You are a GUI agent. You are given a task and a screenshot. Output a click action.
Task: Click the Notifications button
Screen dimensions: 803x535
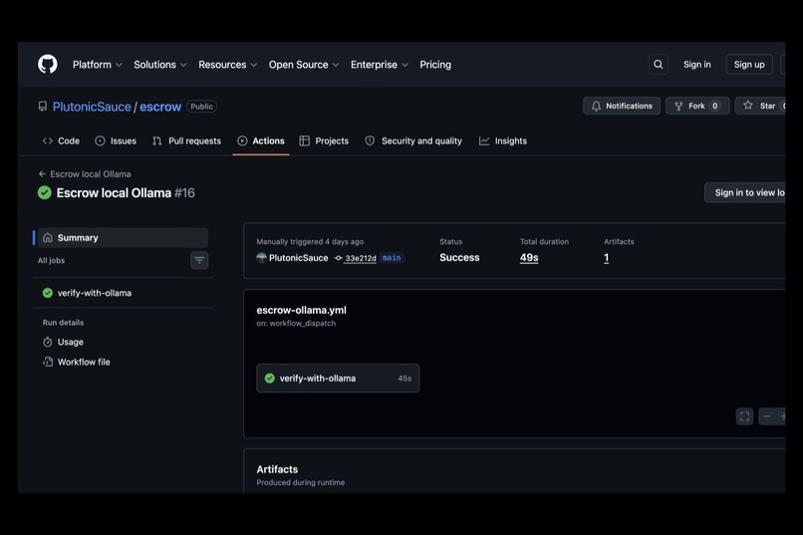click(x=622, y=106)
